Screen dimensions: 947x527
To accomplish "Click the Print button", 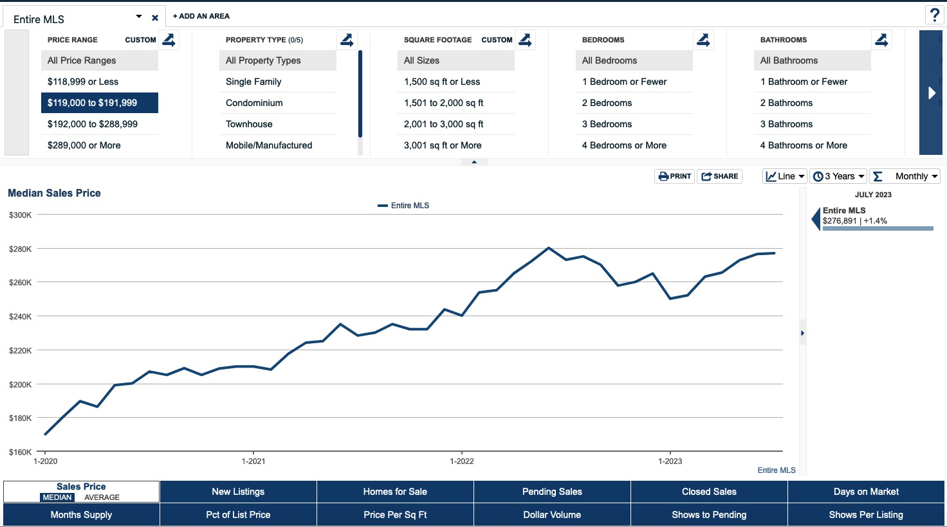I will [674, 176].
